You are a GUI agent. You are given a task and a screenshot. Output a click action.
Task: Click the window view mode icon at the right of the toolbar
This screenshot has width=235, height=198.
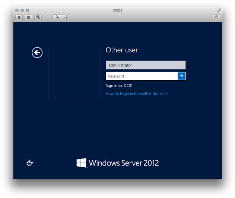click(x=216, y=17)
